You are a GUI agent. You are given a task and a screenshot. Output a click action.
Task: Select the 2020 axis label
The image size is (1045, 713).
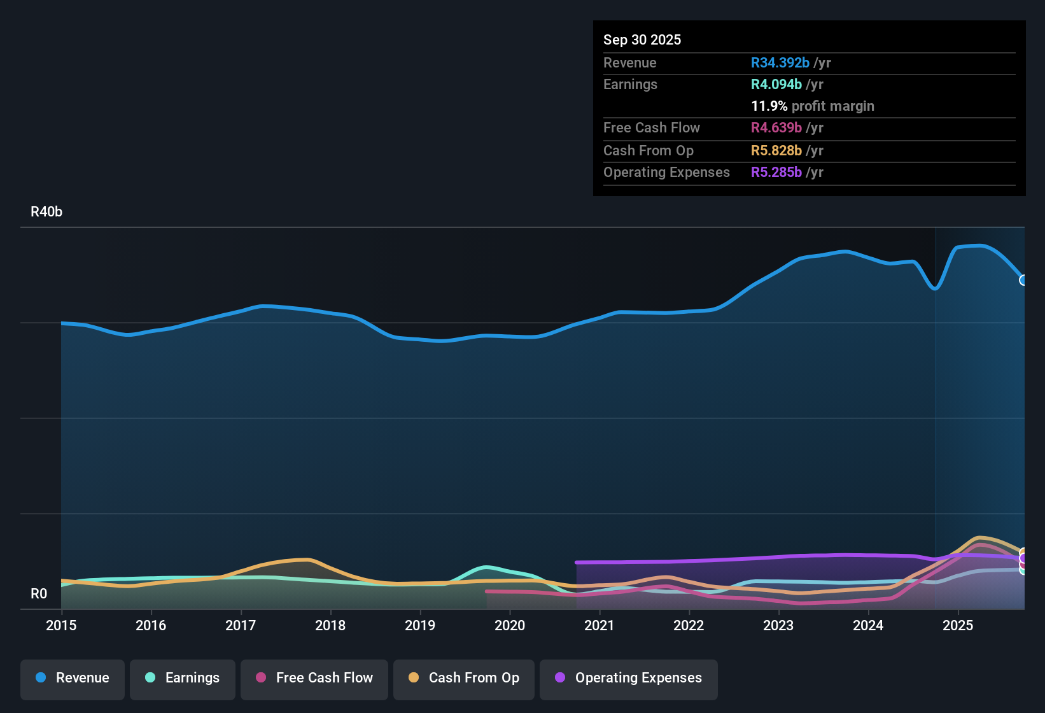point(509,626)
